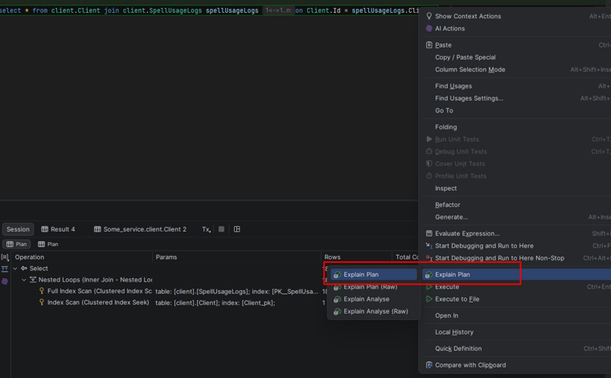Click the bug icon of Debug Unit Tests
Viewport: 611px width, 378px height.
(429, 151)
